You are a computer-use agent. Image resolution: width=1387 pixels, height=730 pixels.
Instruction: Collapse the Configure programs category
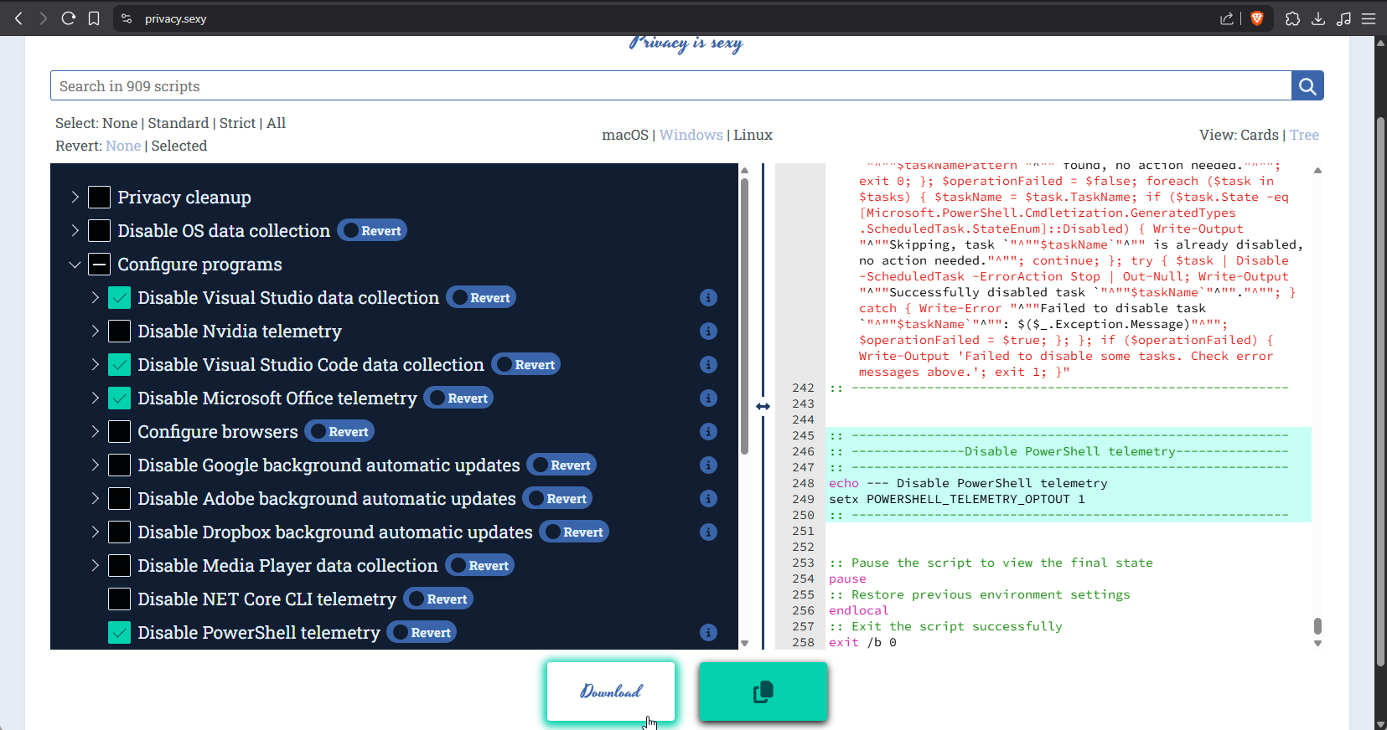tap(75, 265)
